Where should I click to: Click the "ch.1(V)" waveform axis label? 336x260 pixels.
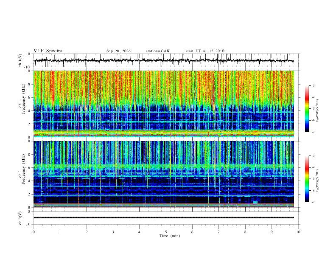click(x=20, y=60)
